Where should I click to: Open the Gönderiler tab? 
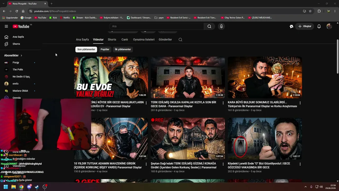[x=165, y=40]
